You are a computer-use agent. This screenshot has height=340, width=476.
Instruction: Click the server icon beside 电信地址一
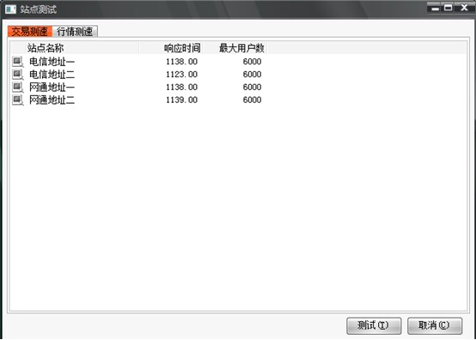[17, 62]
